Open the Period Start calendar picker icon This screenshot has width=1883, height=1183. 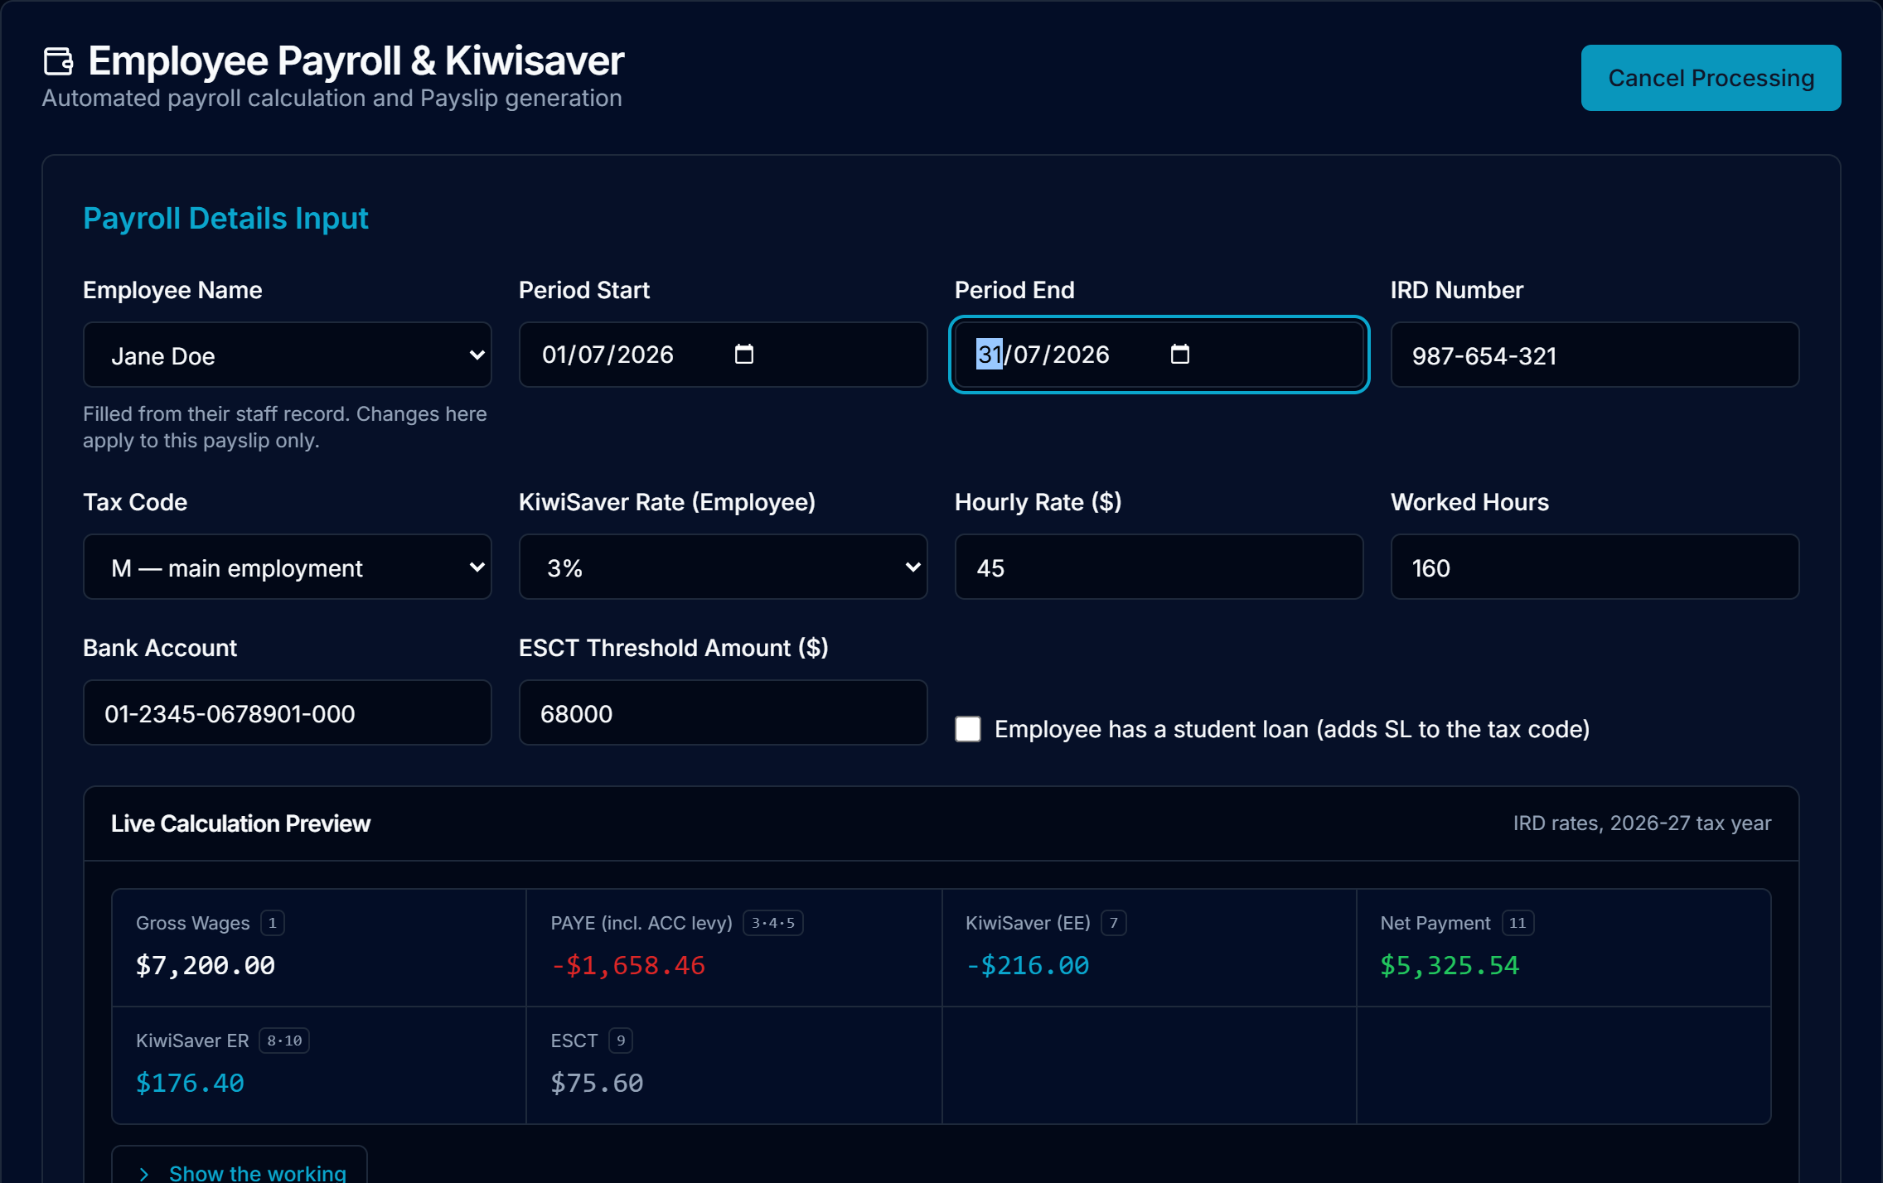[744, 355]
